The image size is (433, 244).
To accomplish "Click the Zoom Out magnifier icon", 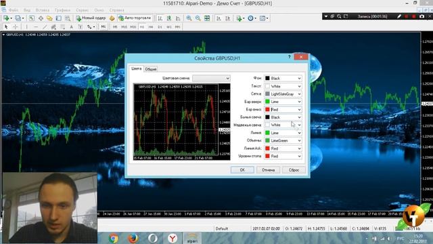I will tap(198, 18).
